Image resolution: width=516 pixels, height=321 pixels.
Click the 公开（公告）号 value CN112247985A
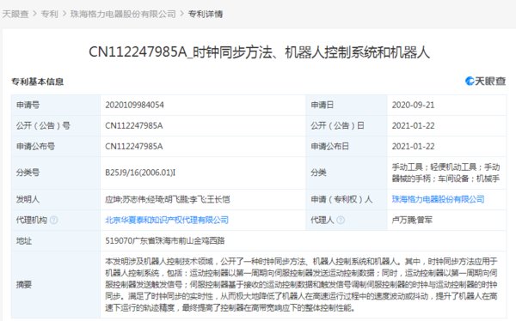tap(134, 126)
